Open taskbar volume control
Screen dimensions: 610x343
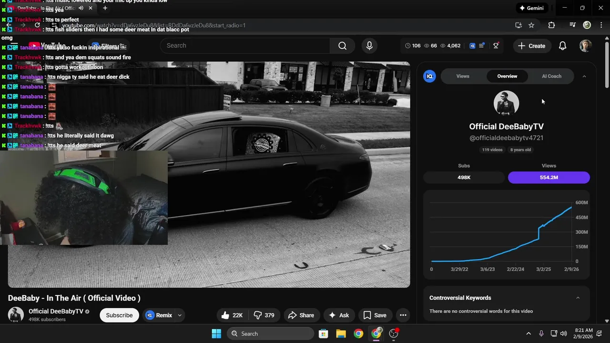(x=564, y=333)
